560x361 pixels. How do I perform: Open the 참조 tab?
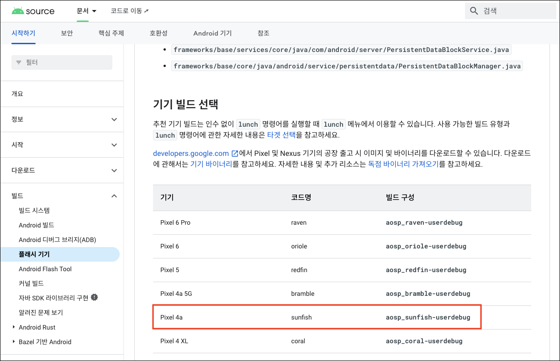[x=263, y=33]
